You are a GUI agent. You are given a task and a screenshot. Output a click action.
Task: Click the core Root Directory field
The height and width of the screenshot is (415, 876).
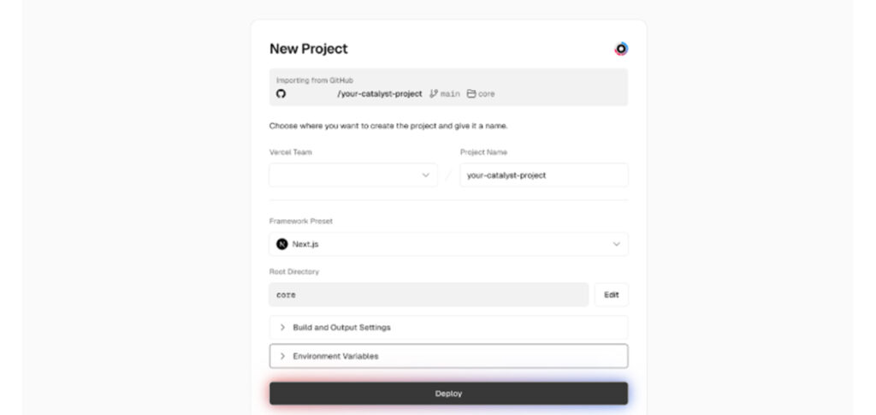click(x=429, y=295)
